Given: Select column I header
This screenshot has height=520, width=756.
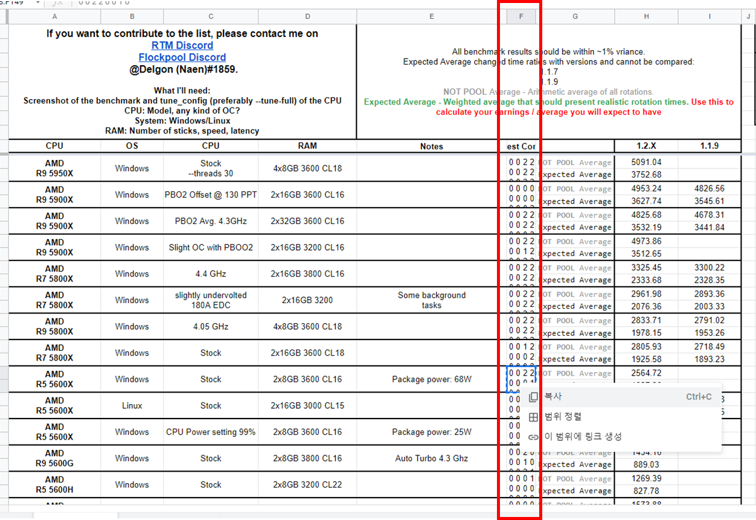Looking at the screenshot, I should click(x=710, y=17).
